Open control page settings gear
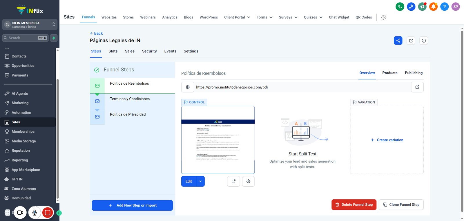The width and height of the screenshot is (464, 221). 248,181
